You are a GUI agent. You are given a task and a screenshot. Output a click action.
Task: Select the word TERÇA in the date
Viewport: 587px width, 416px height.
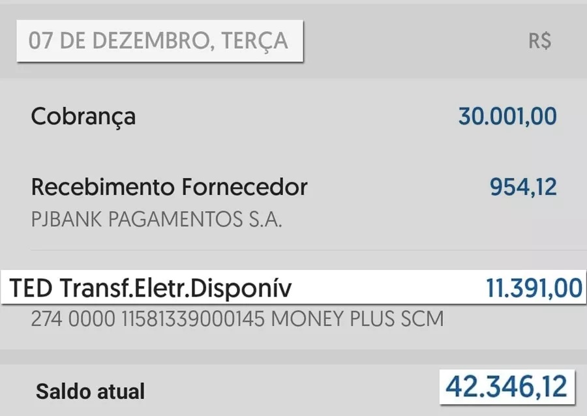(x=255, y=41)
